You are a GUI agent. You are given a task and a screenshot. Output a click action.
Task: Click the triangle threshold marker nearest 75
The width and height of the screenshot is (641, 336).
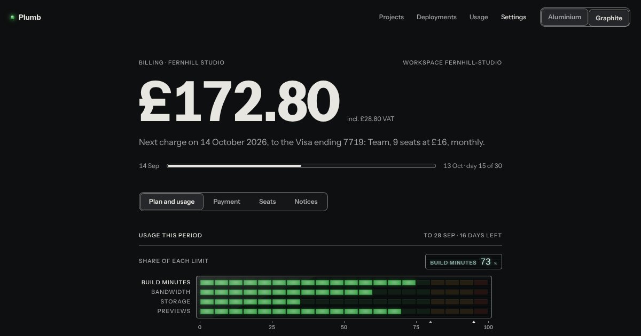pos(431,322)
